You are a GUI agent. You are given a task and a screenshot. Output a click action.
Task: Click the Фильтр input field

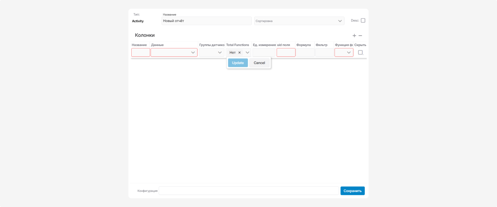[324, 53]
